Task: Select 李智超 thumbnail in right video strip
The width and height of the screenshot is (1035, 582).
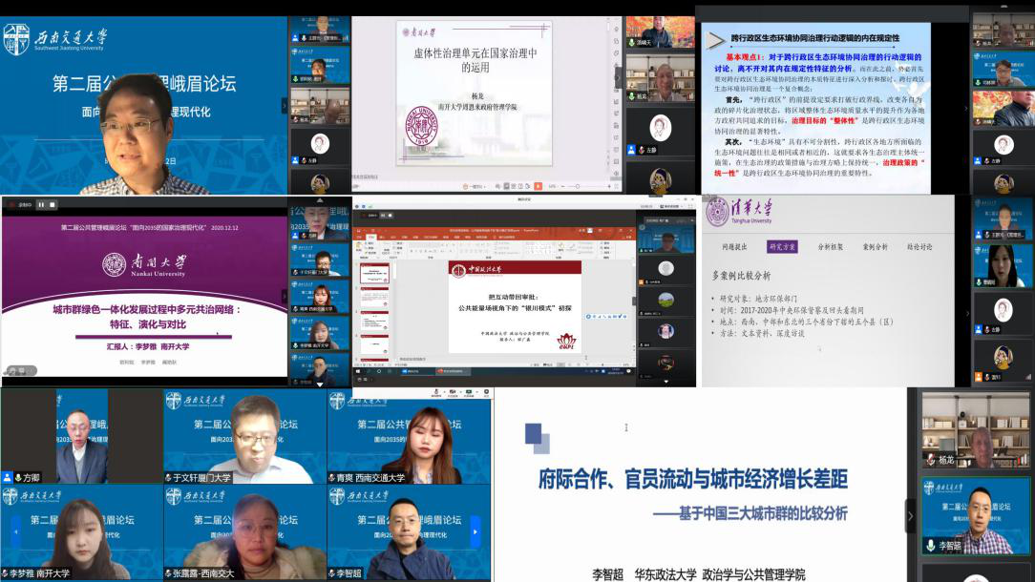Action: coord(976,516)
